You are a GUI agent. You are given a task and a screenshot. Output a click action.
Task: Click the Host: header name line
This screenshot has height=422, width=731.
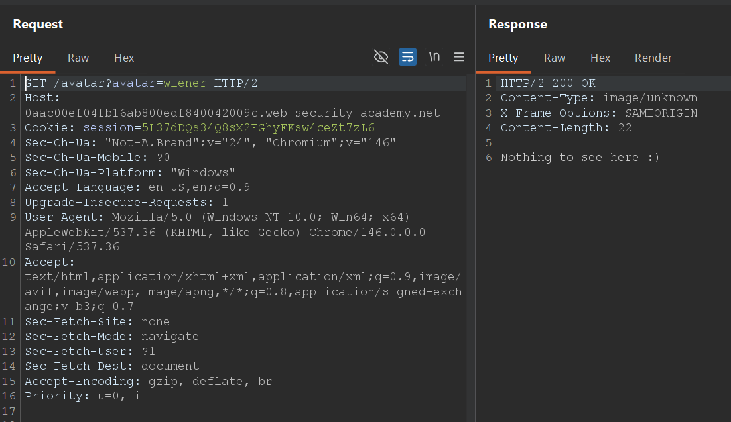pos(42,98)
